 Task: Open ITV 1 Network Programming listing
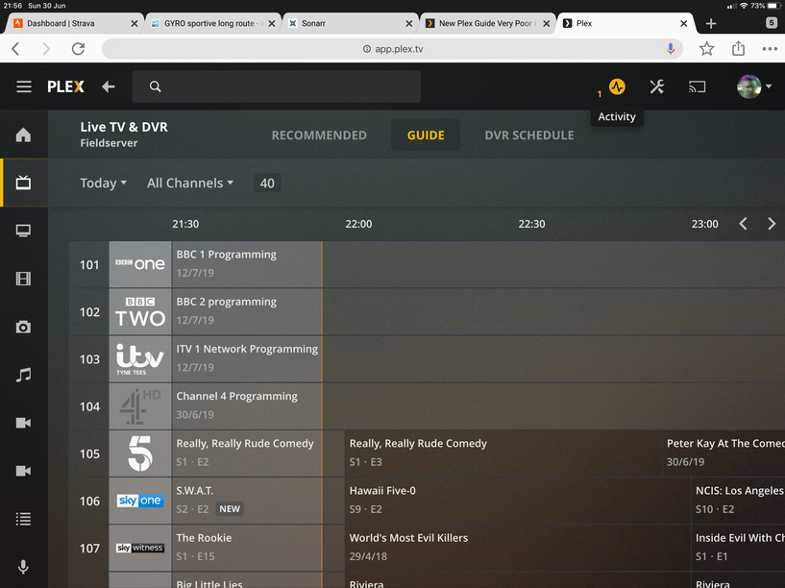tap(247, 358)
